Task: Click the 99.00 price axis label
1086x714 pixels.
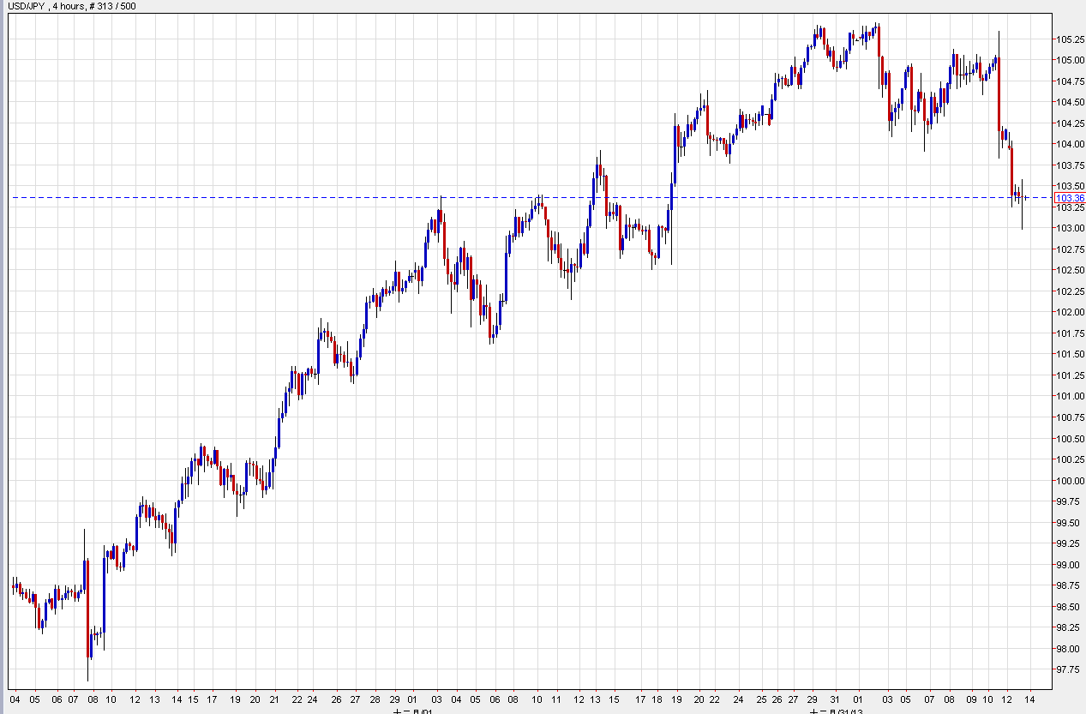Action: coord(1068,565)
